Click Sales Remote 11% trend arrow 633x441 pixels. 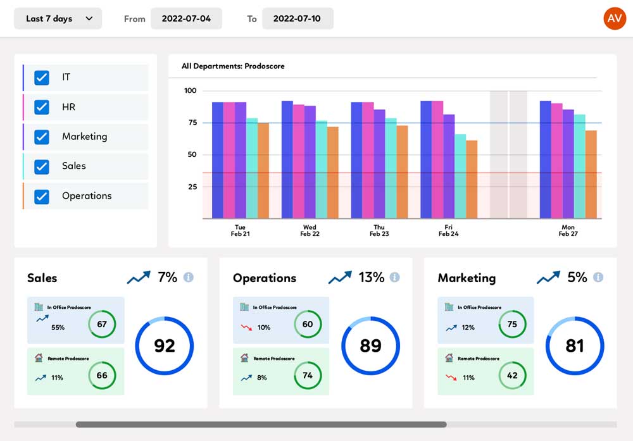click(x=41, y=378)
